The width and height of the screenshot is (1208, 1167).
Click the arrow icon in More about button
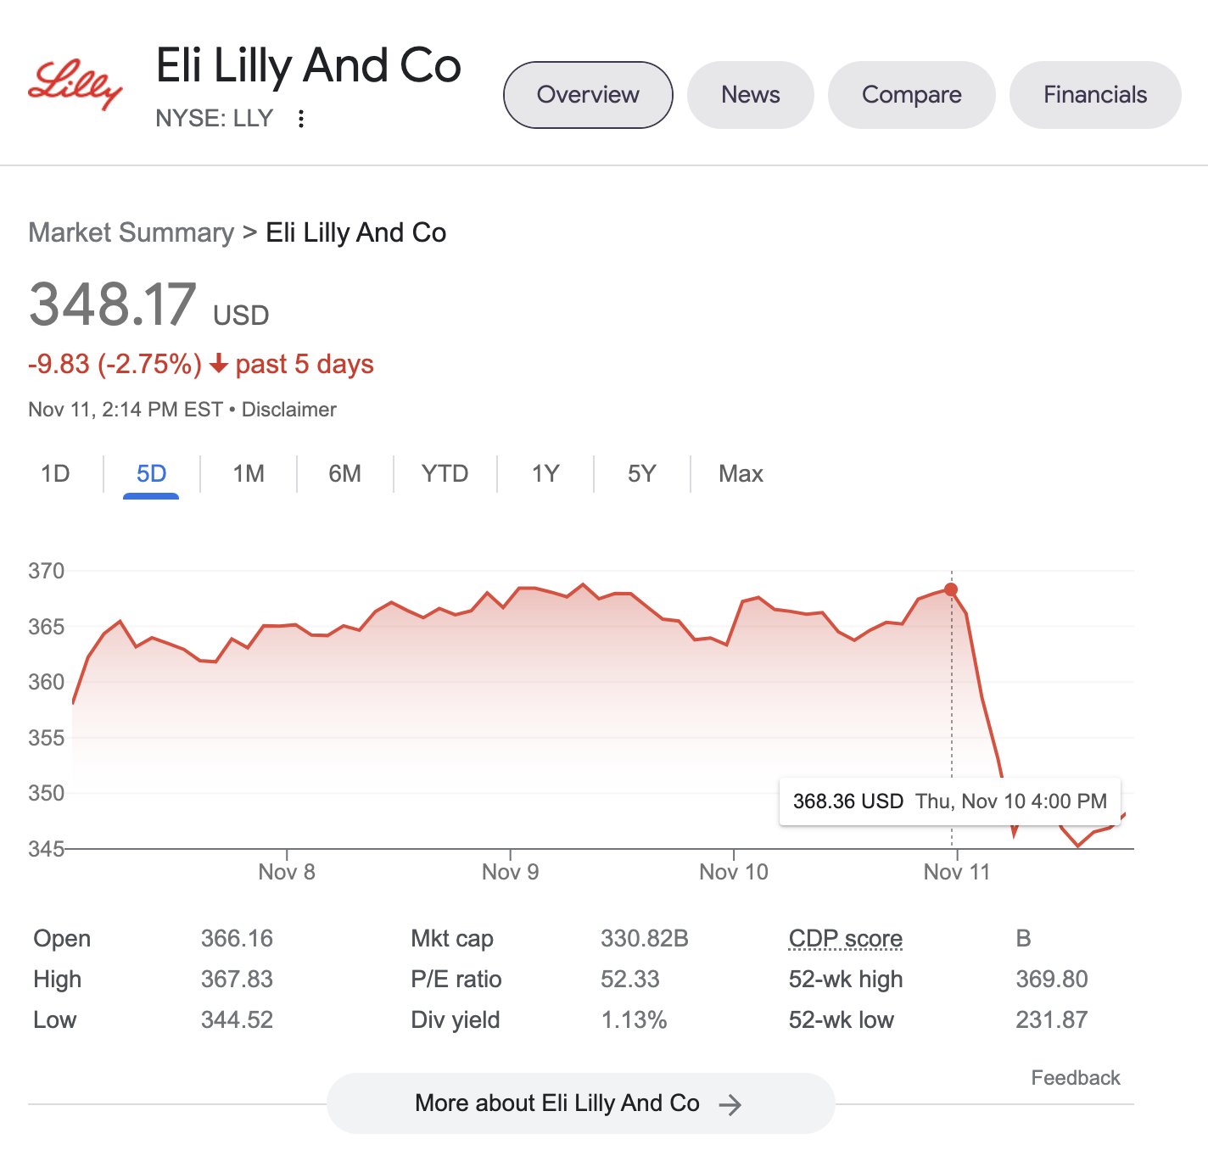point(730,1104)
